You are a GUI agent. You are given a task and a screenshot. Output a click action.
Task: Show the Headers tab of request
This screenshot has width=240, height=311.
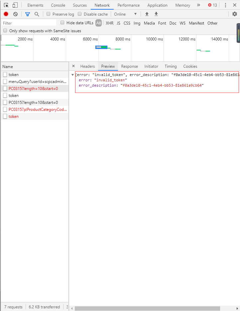87,66
